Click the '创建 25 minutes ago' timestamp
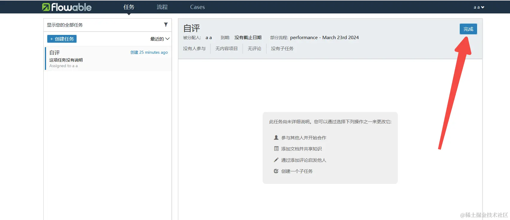This screenshot has width=510, height=220. (149, 52)
